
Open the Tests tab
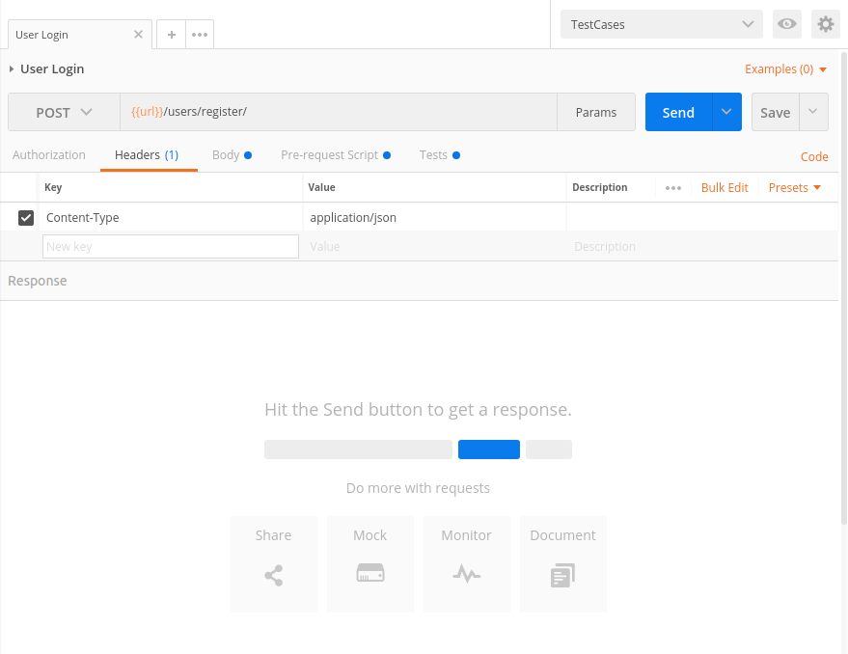click(440, 154)
